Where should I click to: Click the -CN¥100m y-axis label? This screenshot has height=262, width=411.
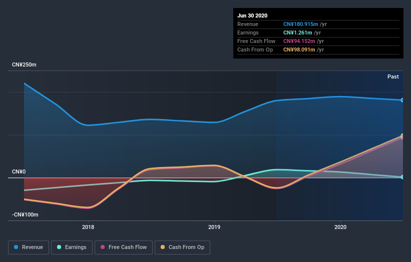click(x=25, y=214)
